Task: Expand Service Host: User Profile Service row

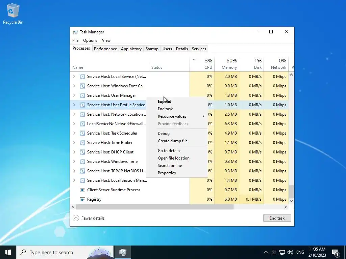Action: tap(74, 105)
